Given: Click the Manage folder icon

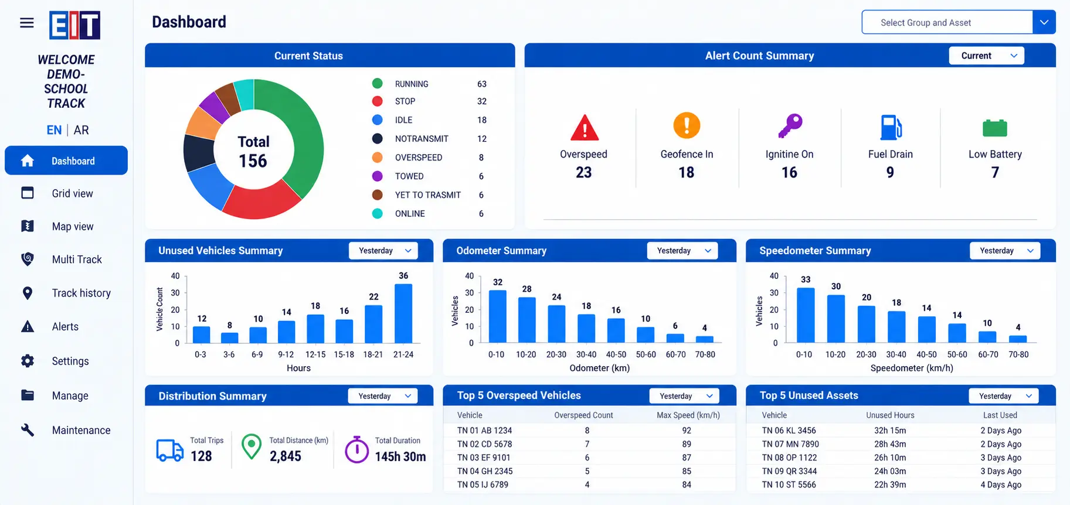Looking at the screenshot, I should click(x=28, y=395).
